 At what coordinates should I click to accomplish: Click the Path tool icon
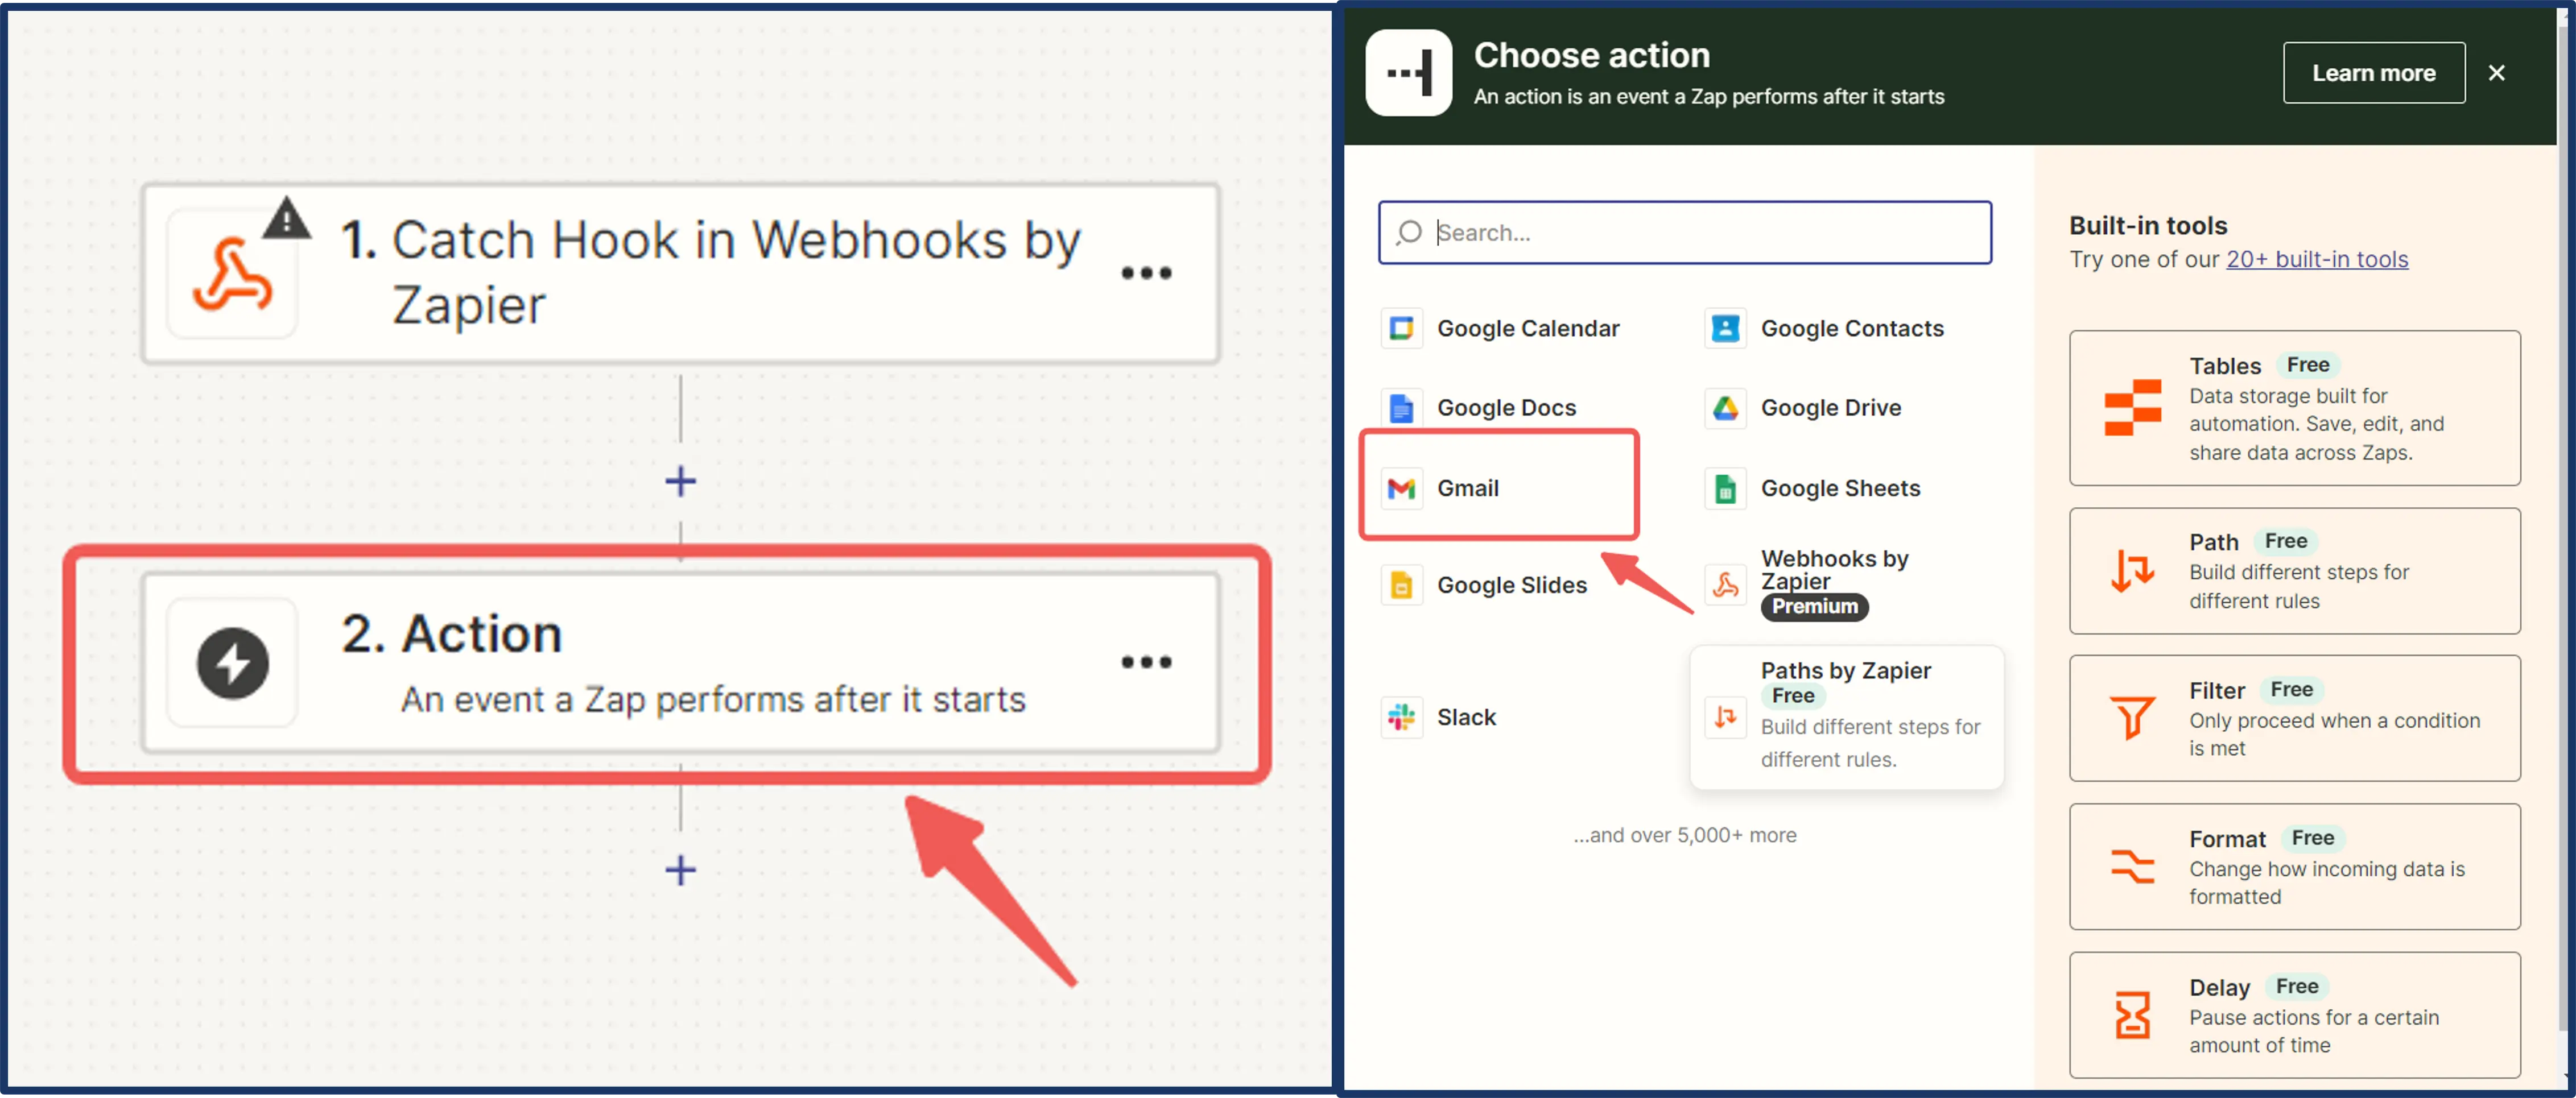pyautogui.click(x=2133, y=571)
